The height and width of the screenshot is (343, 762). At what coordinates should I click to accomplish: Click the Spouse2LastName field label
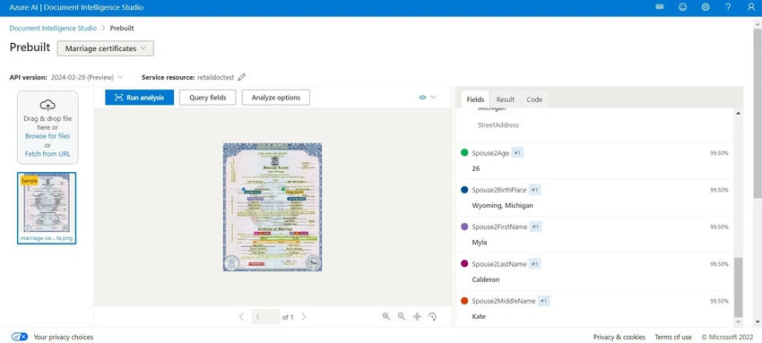499,264
